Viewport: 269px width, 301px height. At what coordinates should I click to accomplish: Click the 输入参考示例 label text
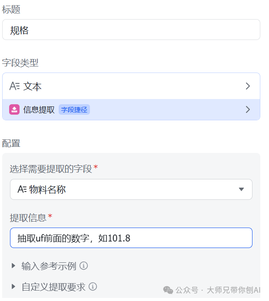tap(49, 266)
